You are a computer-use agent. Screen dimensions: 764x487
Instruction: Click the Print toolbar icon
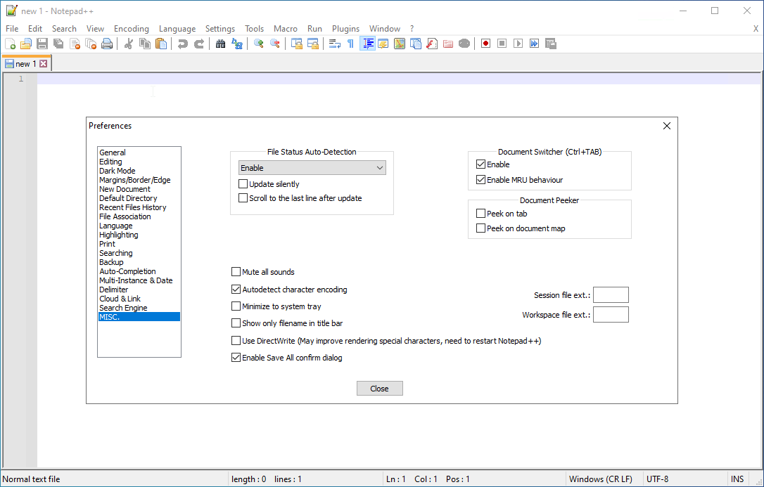click(x=107, y=44)
